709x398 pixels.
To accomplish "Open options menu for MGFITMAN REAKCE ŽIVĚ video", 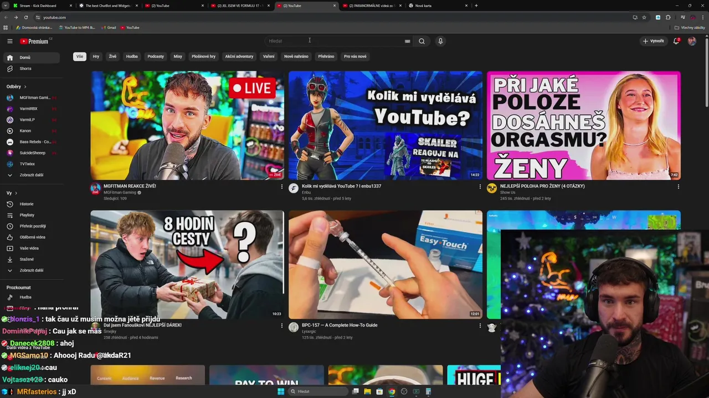I will (x=281, y=187).
